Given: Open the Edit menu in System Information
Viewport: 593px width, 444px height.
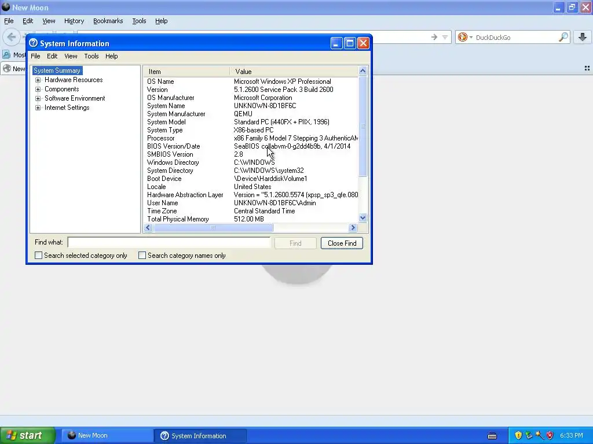Looking at the screenshot, I should (x=52, y=56).
